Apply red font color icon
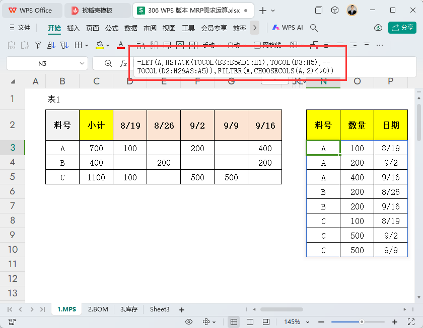Image resolution: width=423 pixels, height=328 pixels. pos(120,45)
